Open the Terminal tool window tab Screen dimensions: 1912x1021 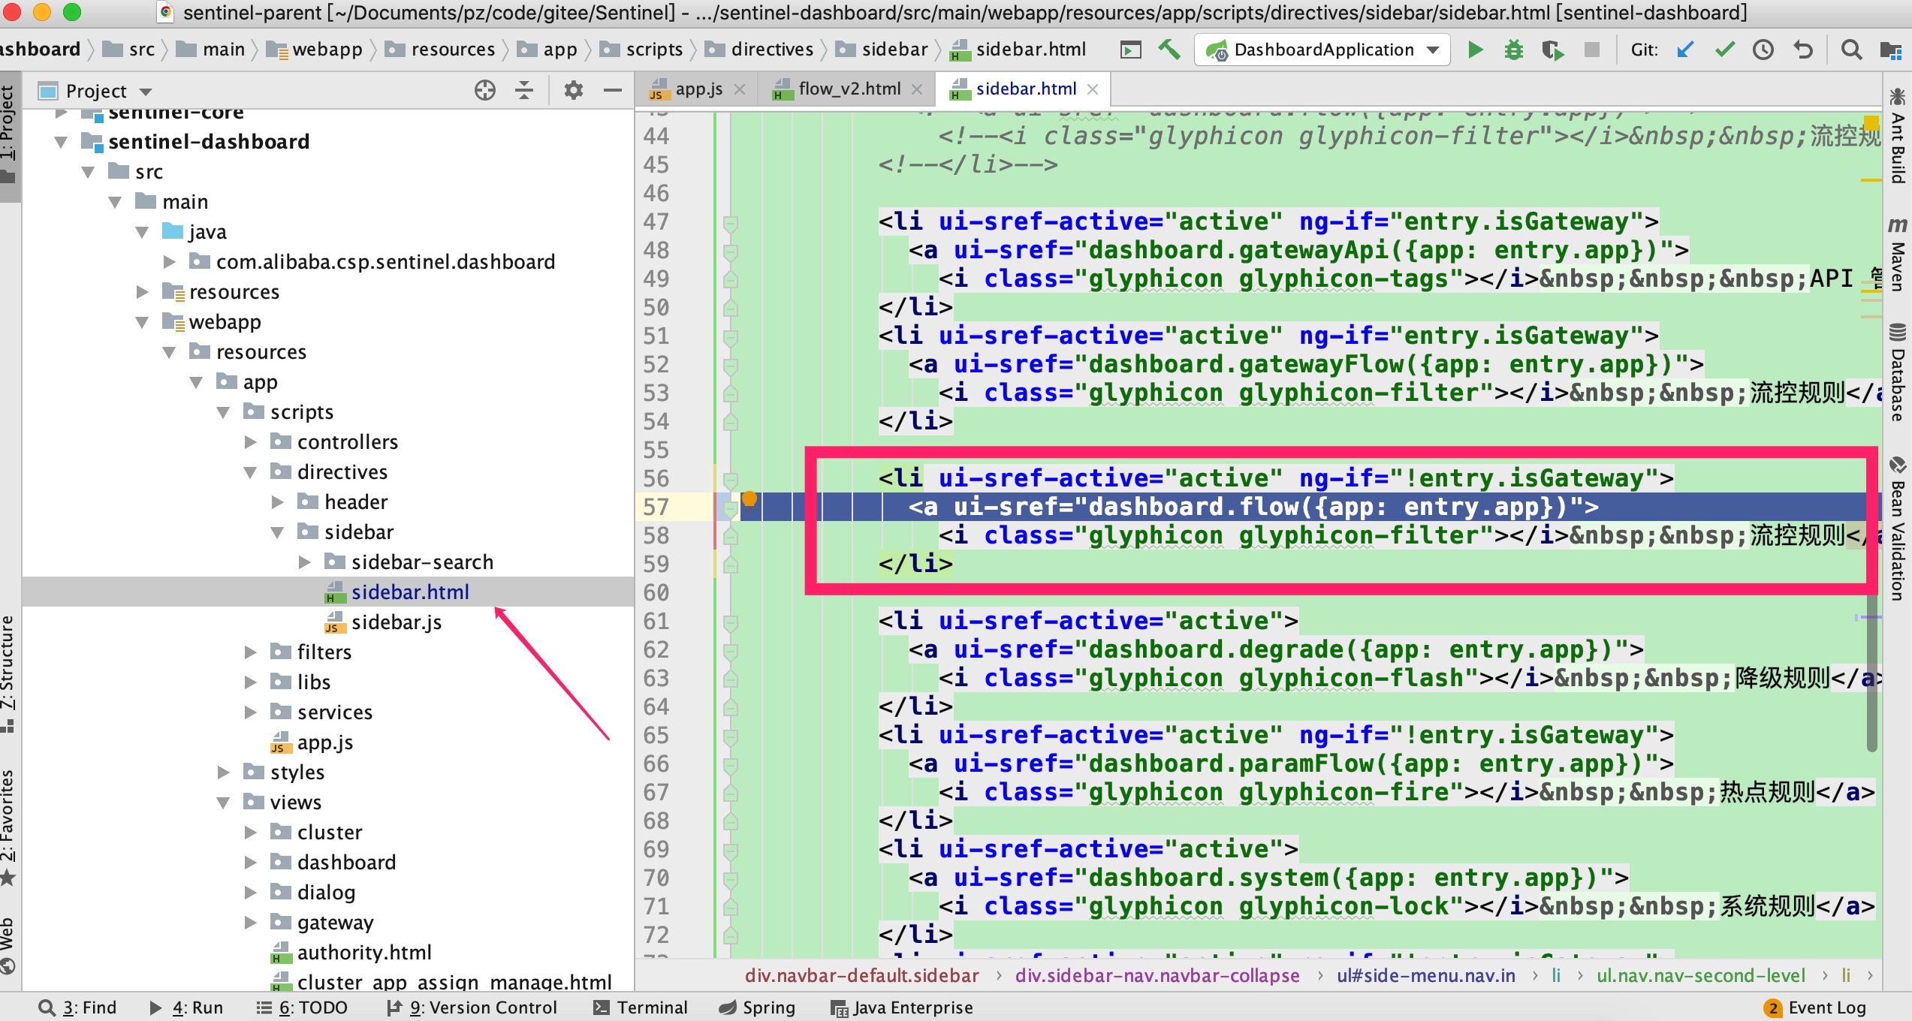(641, 1007)
